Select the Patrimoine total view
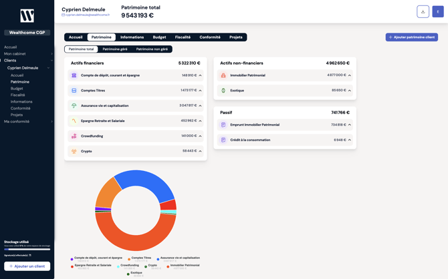 [82, 49]
